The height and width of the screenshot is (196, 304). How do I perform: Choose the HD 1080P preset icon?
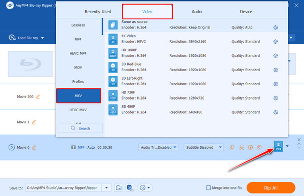[x=113, y=53]
